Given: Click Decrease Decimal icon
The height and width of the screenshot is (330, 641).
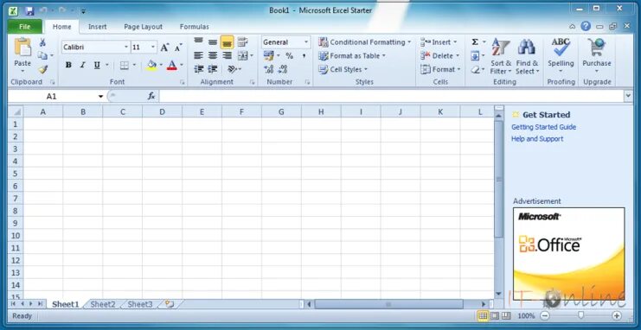Looking at the screenshot, I should [283, 69].
